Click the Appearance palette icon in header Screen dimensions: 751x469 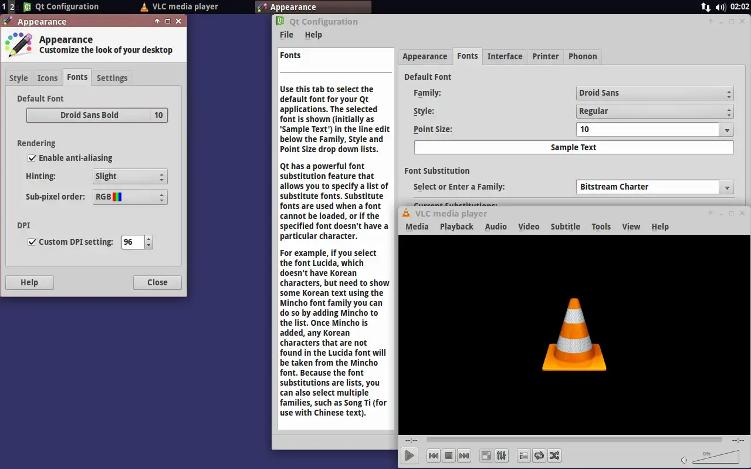pos(19,44)
